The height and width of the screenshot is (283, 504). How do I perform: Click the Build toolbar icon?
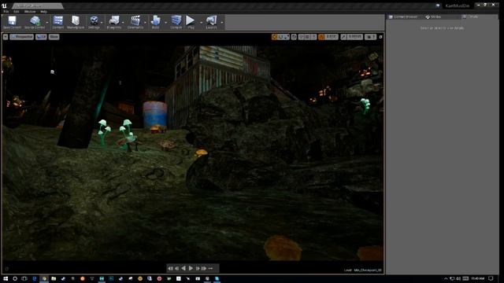click(156, 22)
